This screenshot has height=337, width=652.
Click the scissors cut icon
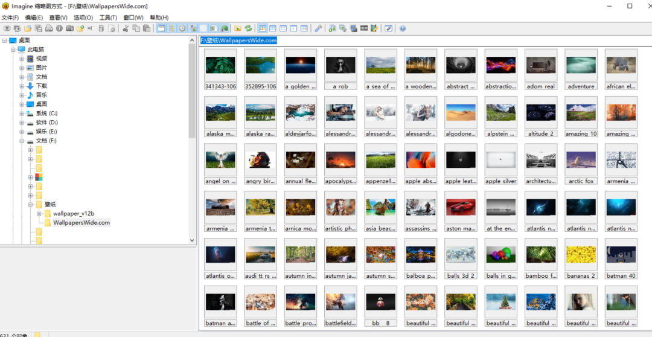pyautogui.click(x=126, y=28)
